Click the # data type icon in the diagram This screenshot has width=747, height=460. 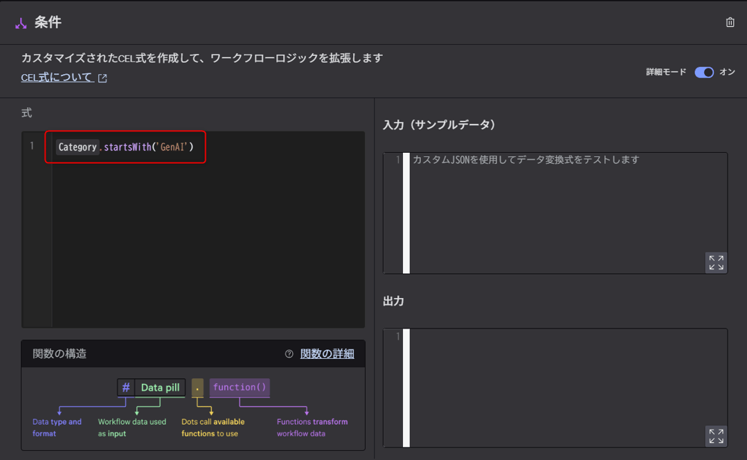tap(125, 387)
